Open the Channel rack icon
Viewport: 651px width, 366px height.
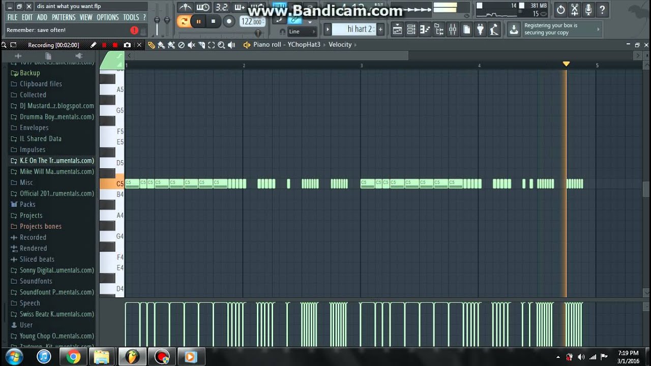pos(411,29)
